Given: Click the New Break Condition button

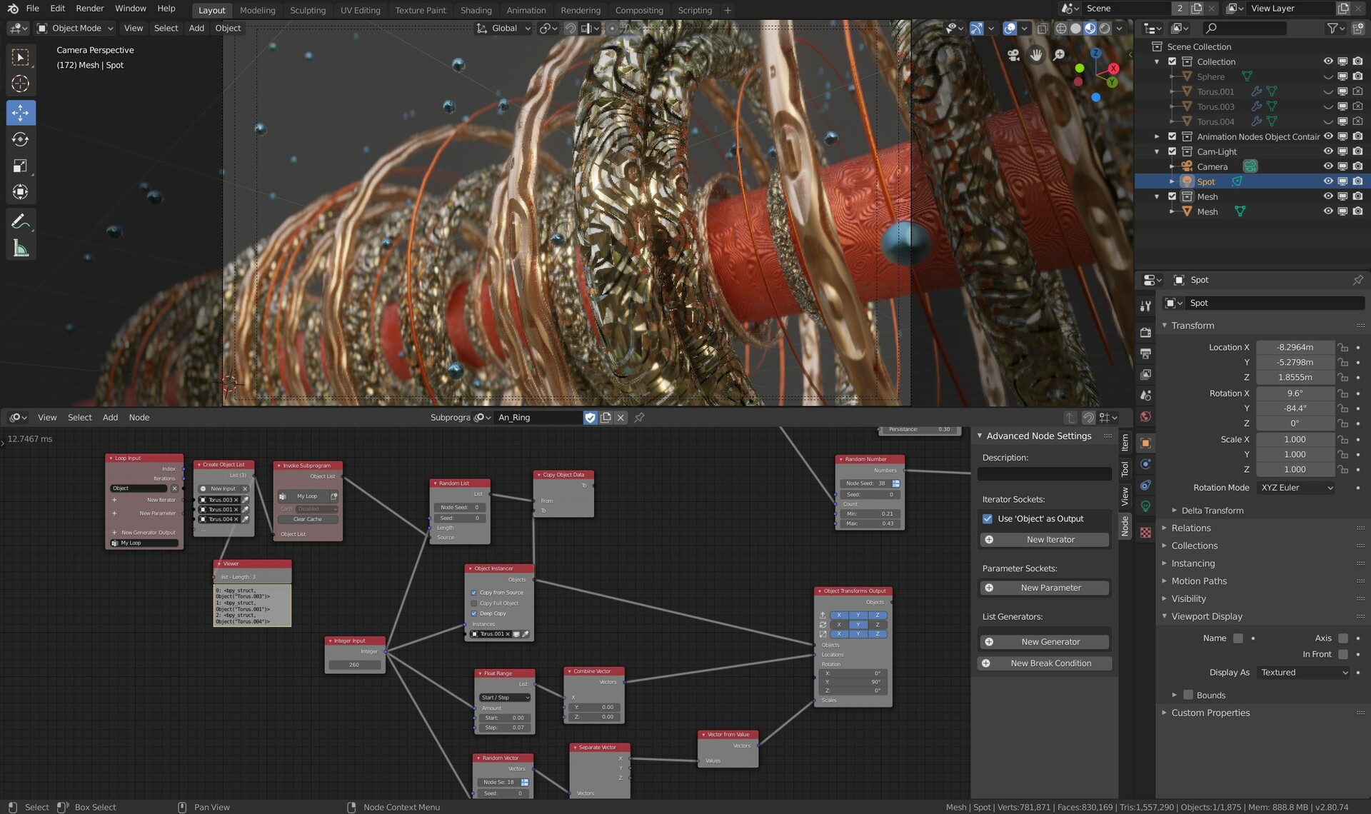Looking at the screenshot, I should click(x=1044, y=663).
